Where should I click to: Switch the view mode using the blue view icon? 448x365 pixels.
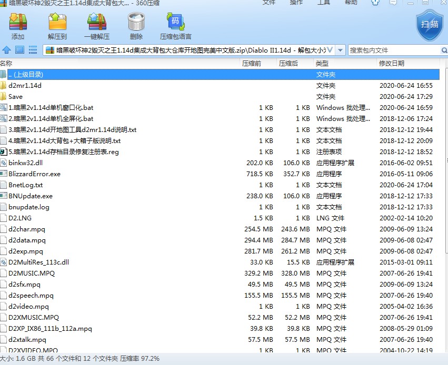coord(19,50)
